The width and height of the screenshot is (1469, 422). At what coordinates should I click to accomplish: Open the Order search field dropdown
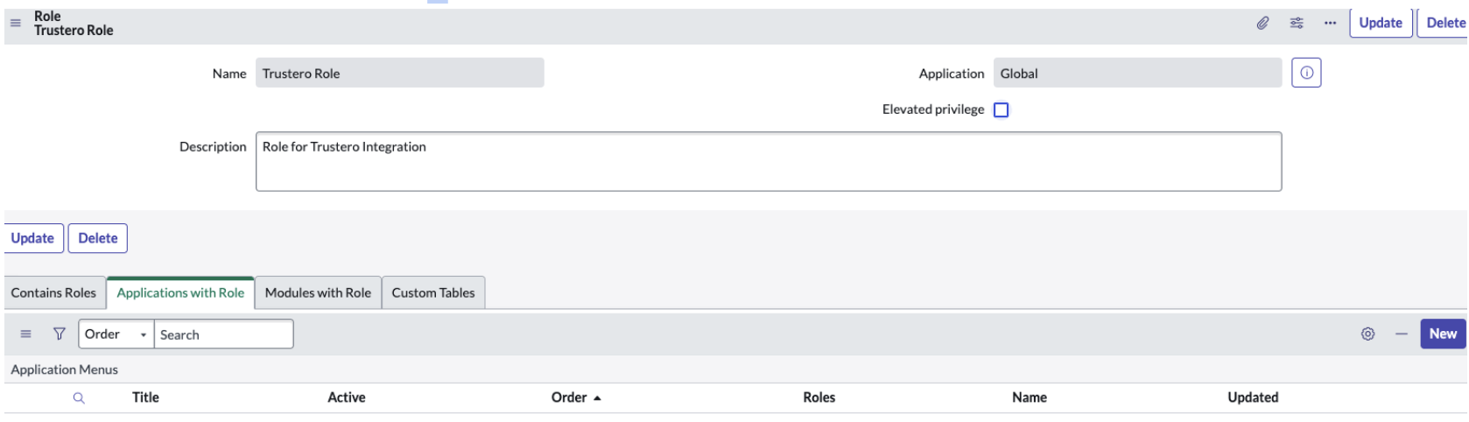pyautogui.click(x=116, y=334)
